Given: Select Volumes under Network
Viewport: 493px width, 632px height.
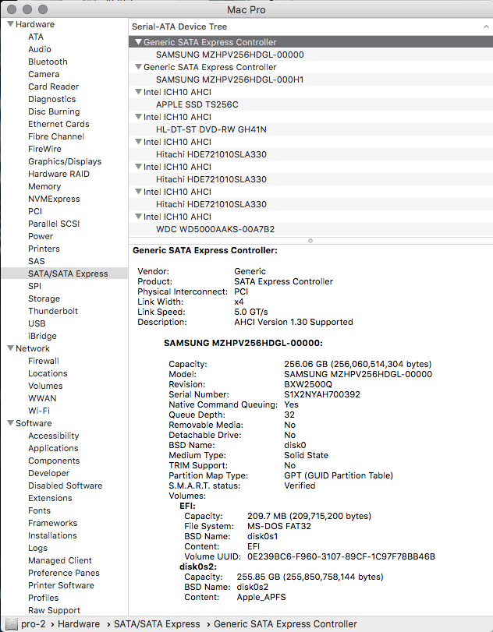Looking at the screenshot, I should coord(45,386).
